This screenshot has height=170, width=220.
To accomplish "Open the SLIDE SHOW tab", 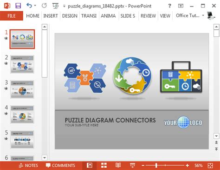I will pyautogui.click(x=128, y=16).
